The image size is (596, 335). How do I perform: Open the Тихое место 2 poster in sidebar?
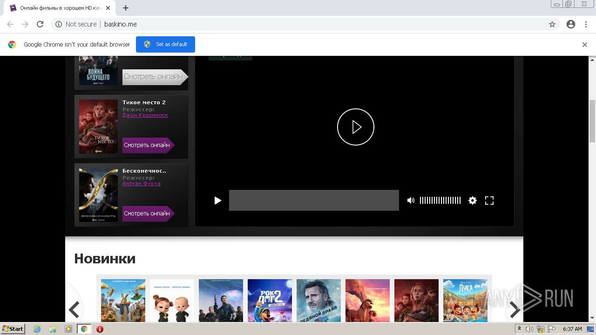[x=98, y=127]
